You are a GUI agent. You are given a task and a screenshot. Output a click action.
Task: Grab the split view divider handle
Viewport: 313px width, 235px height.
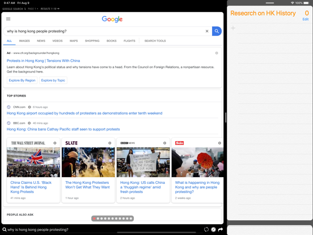tap(226, 117)
